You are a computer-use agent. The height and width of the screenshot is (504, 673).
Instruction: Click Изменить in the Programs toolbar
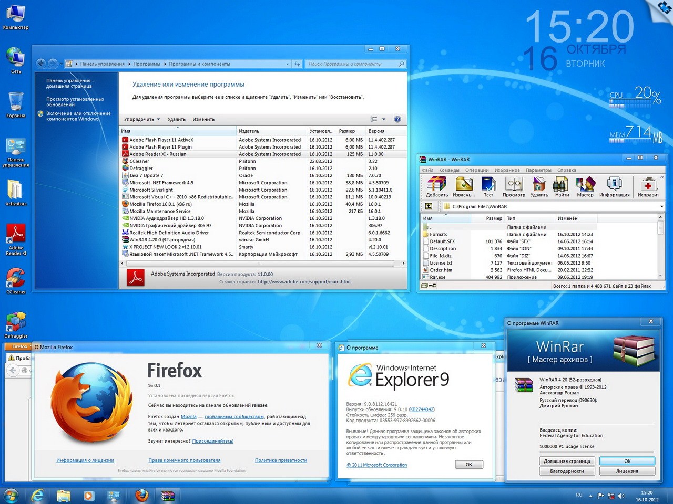(203, 119)
